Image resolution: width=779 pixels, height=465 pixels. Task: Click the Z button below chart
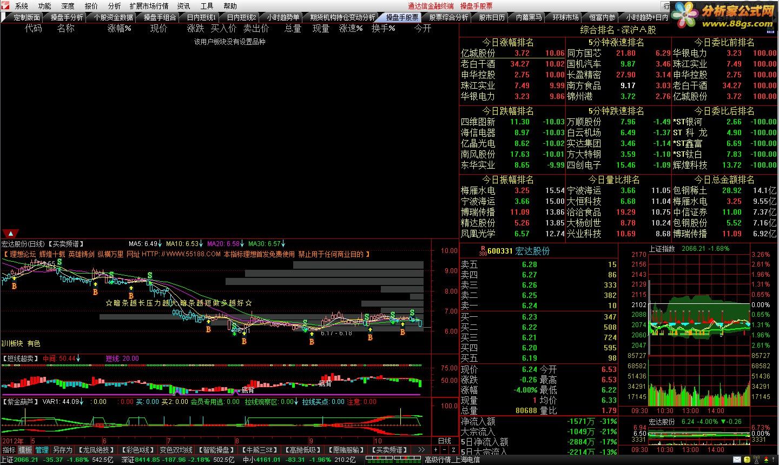click(452, 450)
